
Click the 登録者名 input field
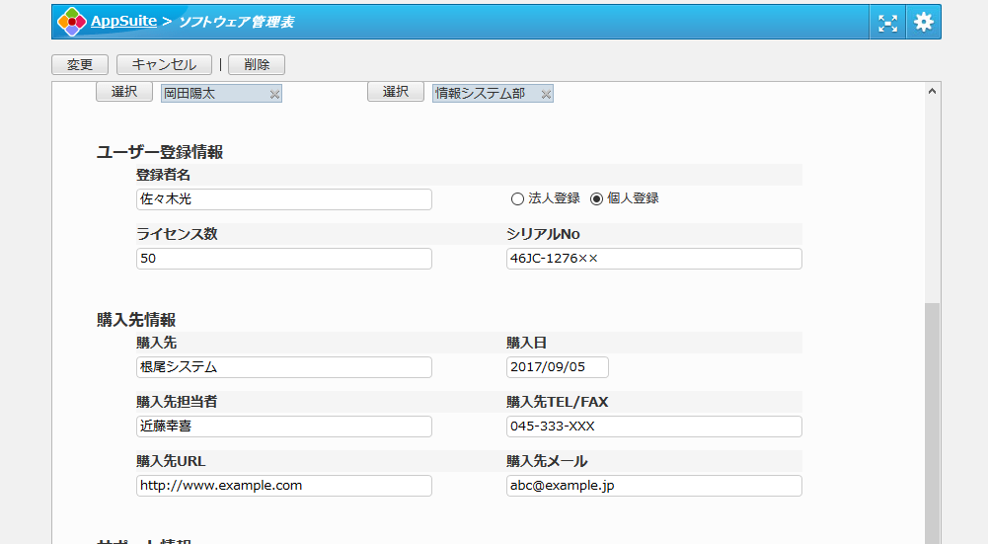coord(283,199)
